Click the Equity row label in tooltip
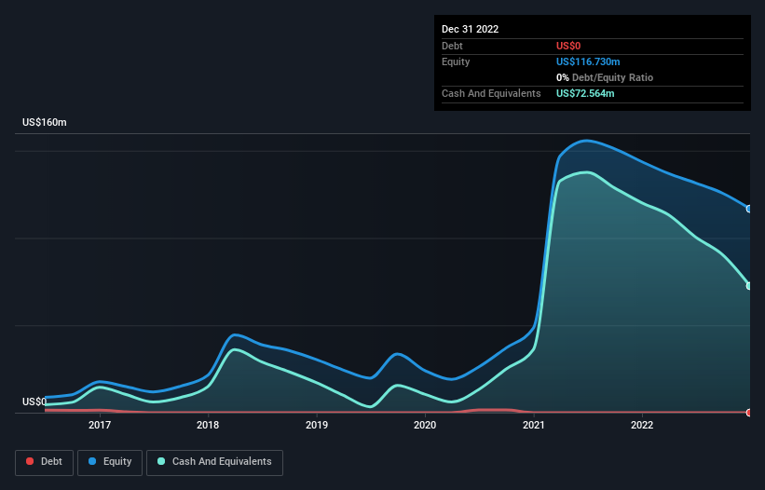Screen dimensions: 765x490 point(456,61)
